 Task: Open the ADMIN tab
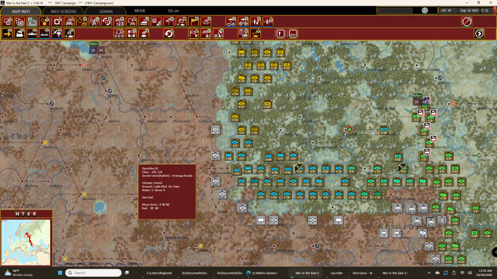tap(106, 11)
